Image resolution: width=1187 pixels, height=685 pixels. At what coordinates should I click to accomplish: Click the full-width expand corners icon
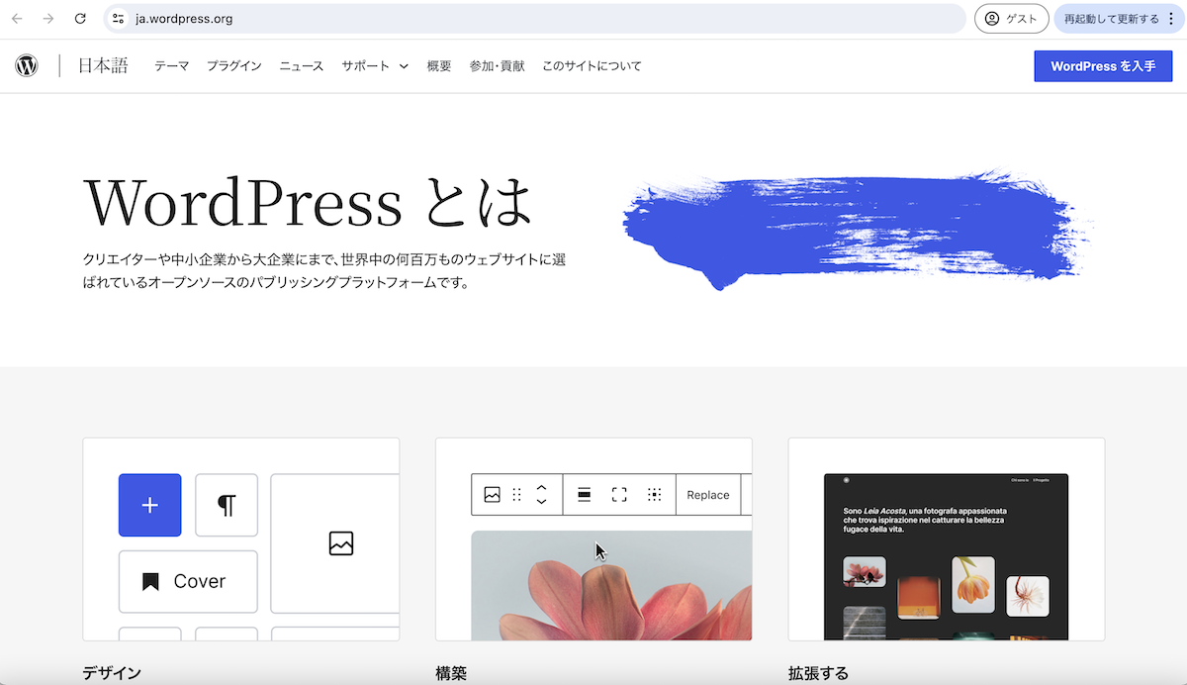(619, 495)
